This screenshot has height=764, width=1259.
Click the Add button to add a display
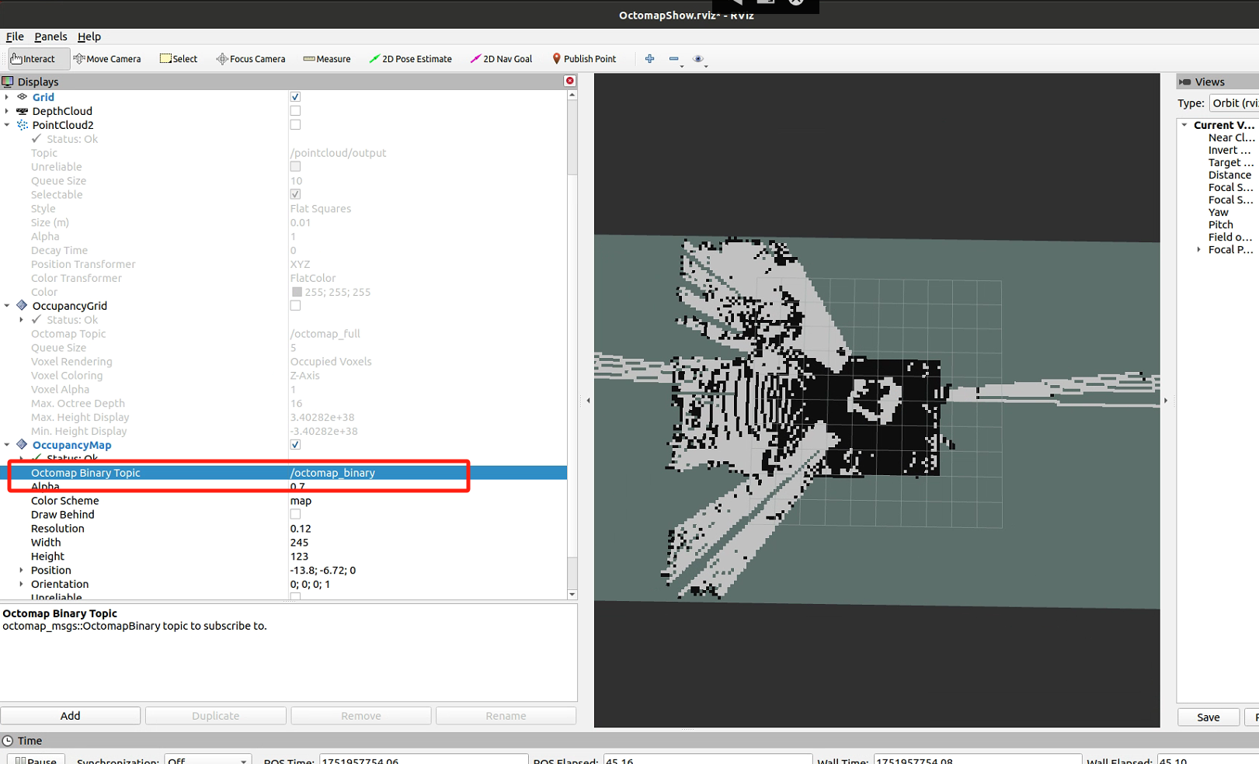pos(71,715)
